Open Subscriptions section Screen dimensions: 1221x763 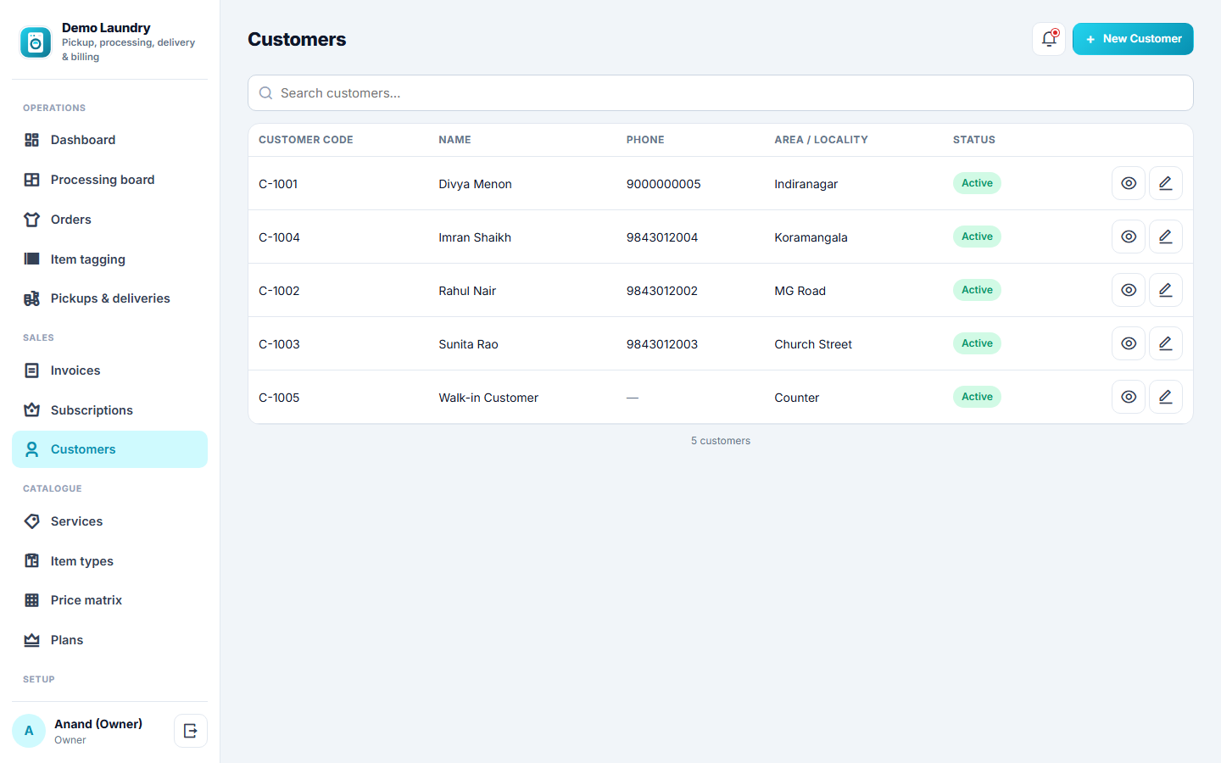pos(109,410)
